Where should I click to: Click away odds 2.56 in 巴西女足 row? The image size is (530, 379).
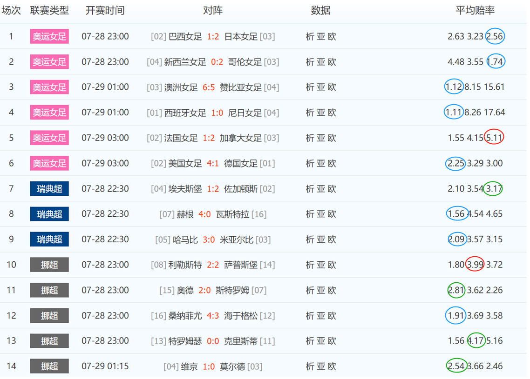pos(495,36)
